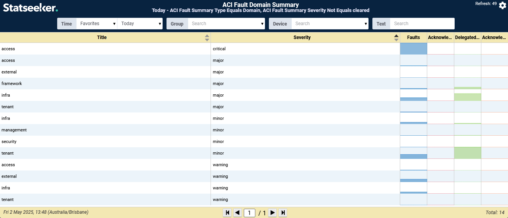Go to the last page

pyautogui.click(x=283, y=213)
